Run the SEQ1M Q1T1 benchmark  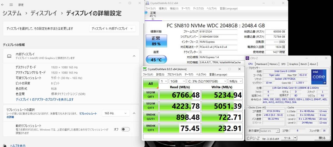pos(151,106)
